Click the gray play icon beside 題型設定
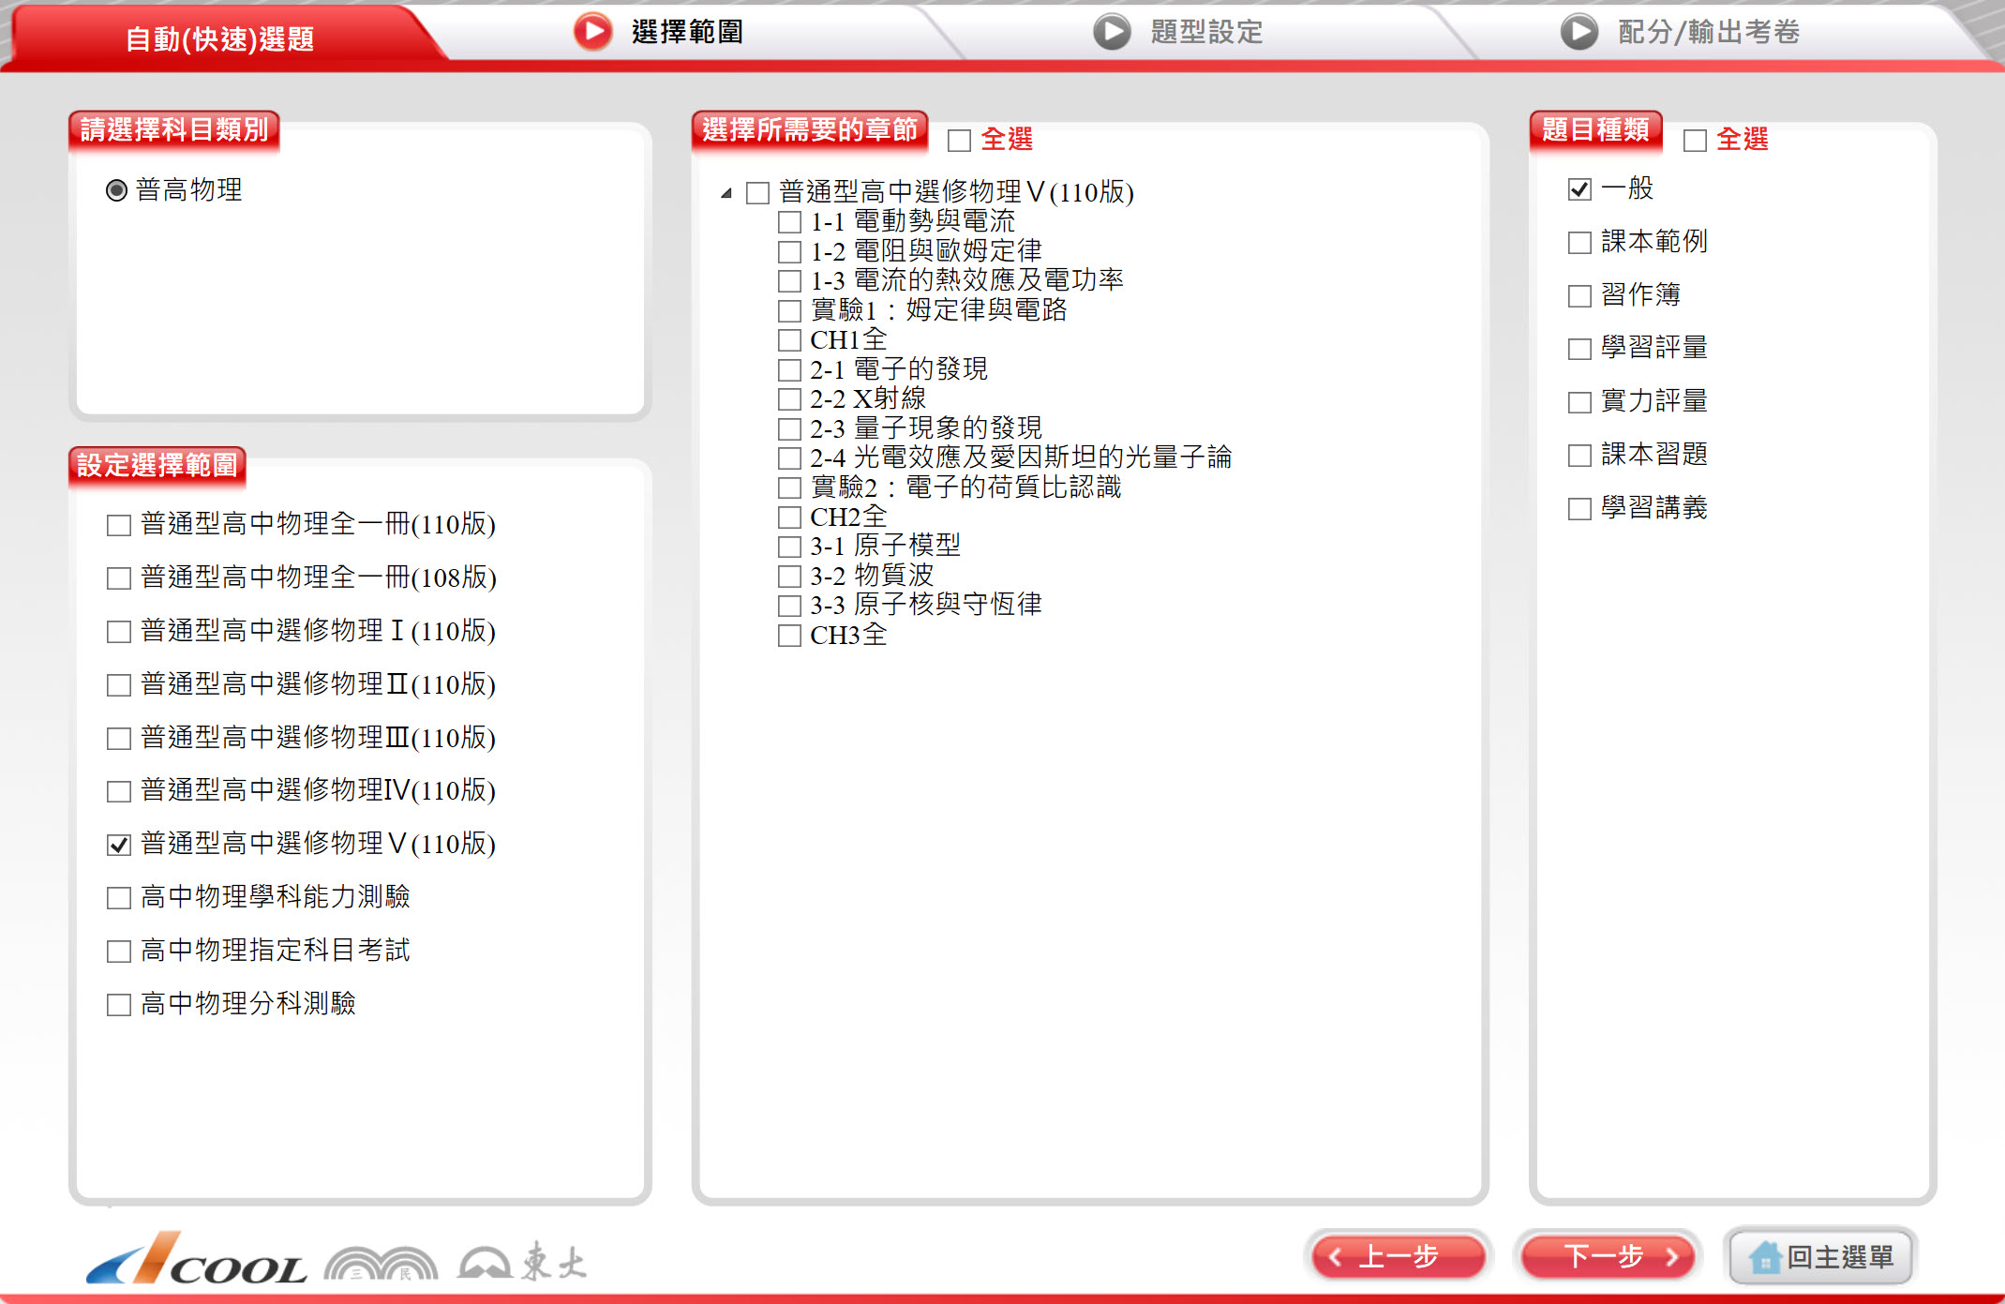The height and width of the screenshot is (1304, 2005). tap(1112, 32)
